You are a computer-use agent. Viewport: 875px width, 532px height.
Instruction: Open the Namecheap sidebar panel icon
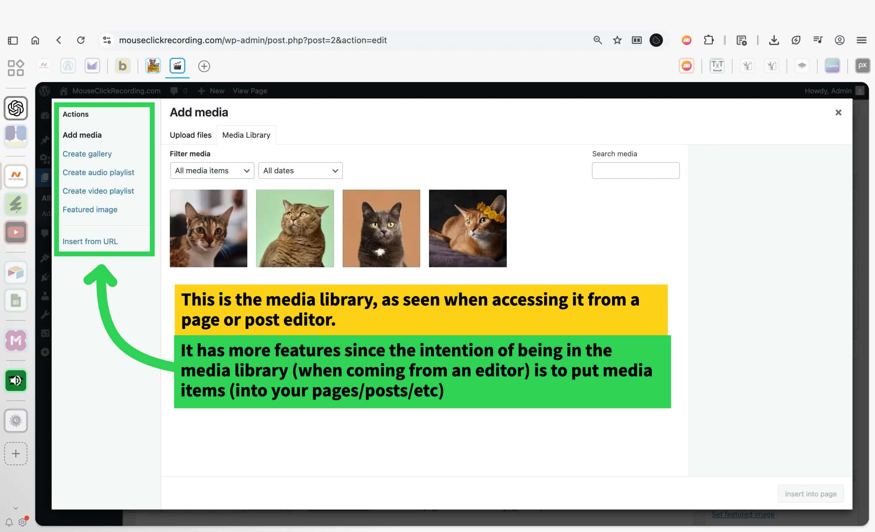tap(16, 176)
